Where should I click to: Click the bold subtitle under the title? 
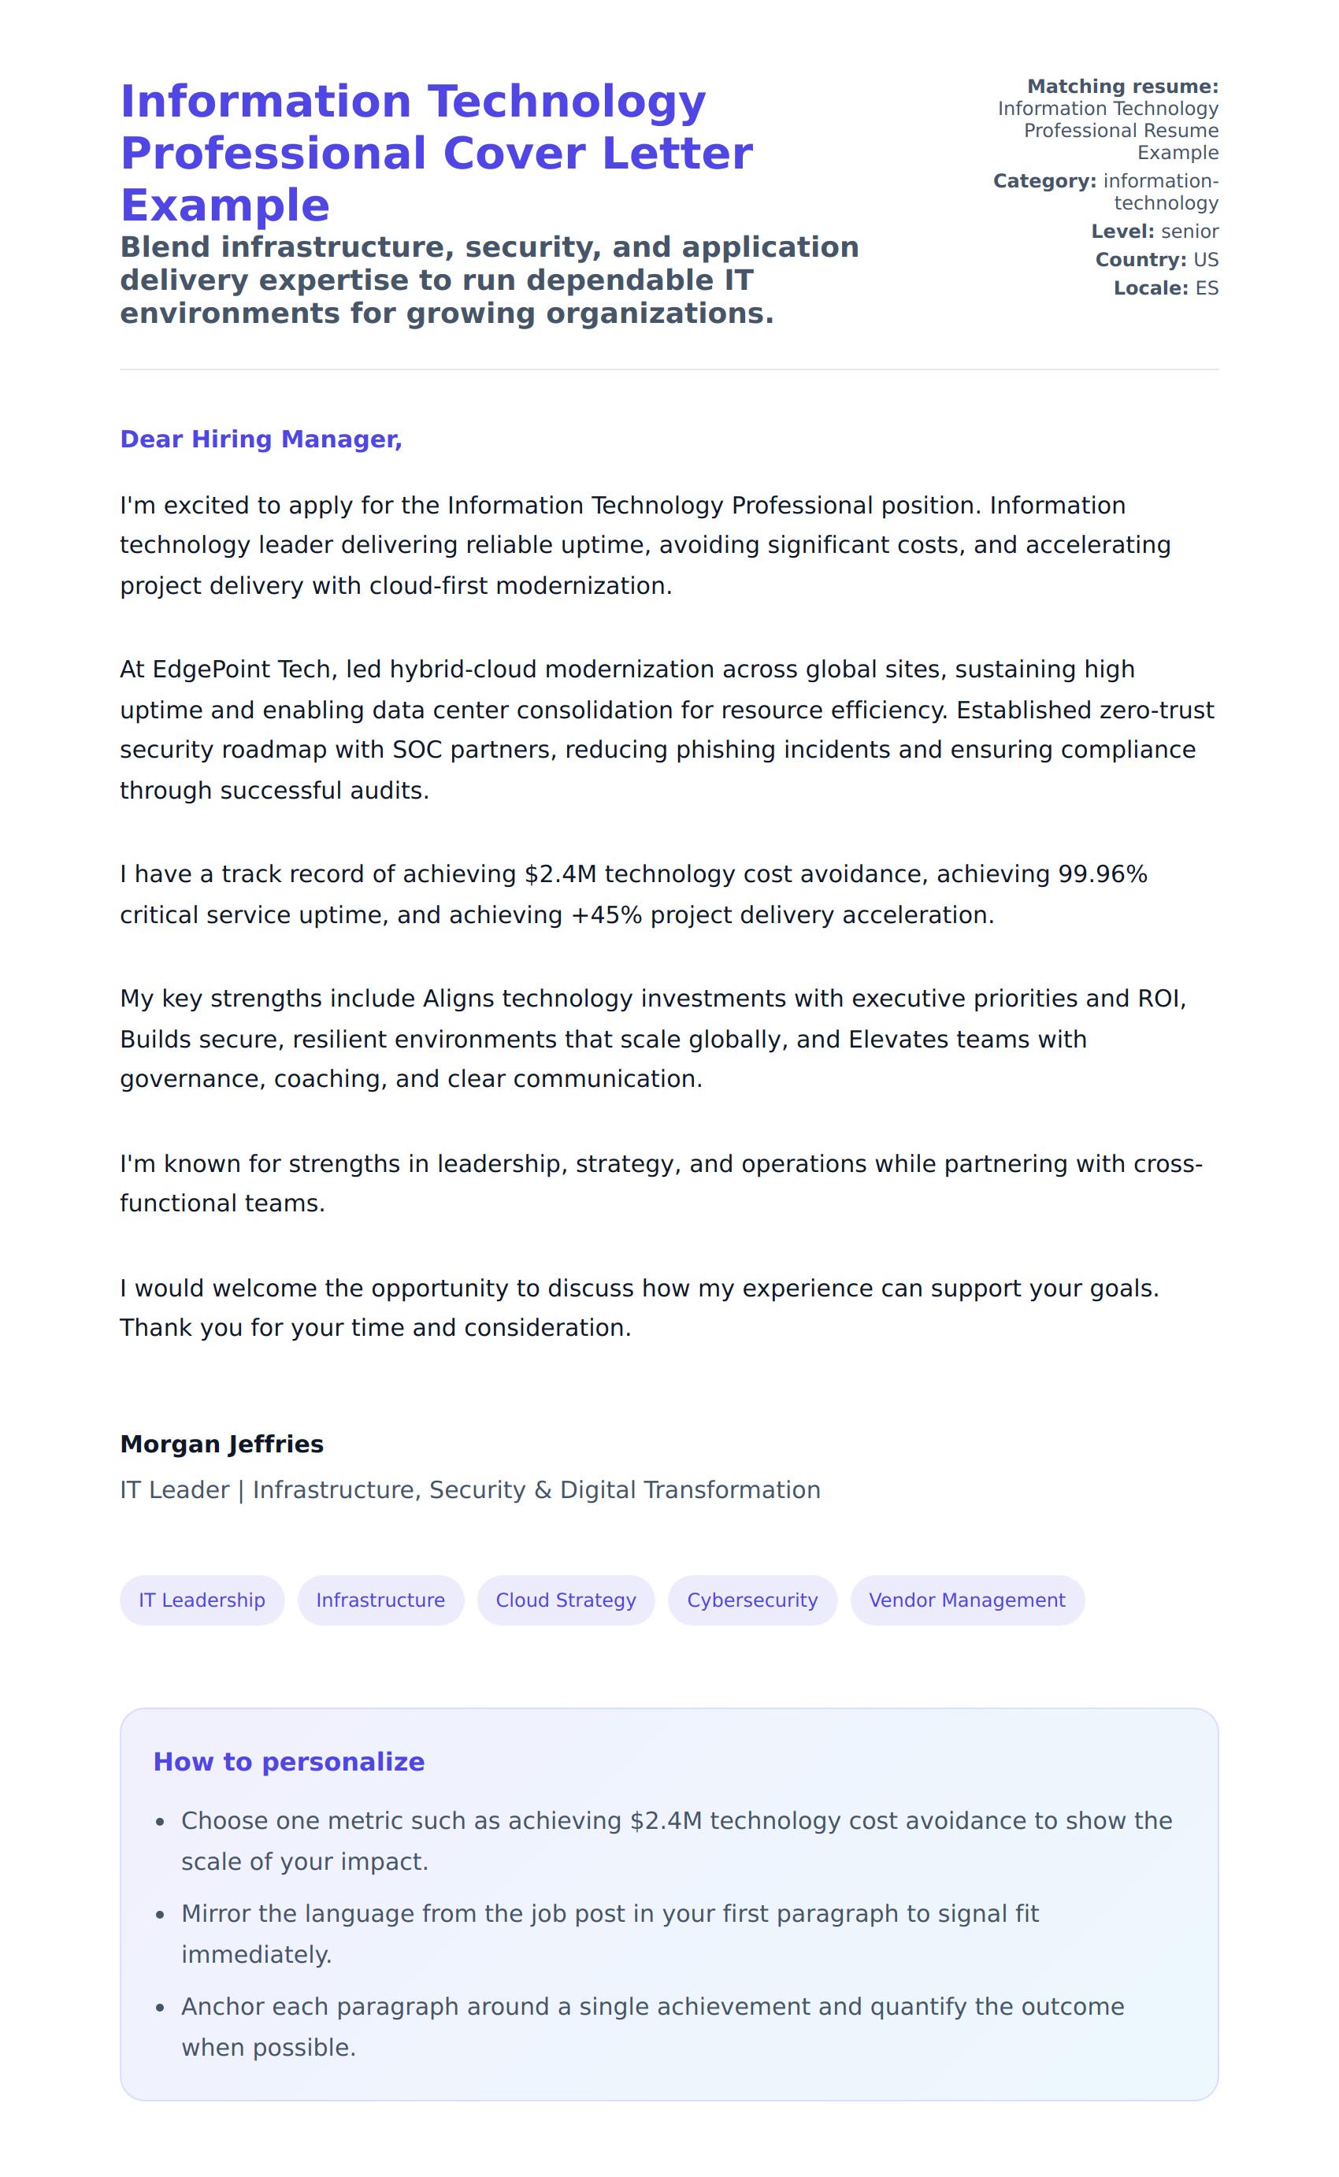click(x=489, y=280)
